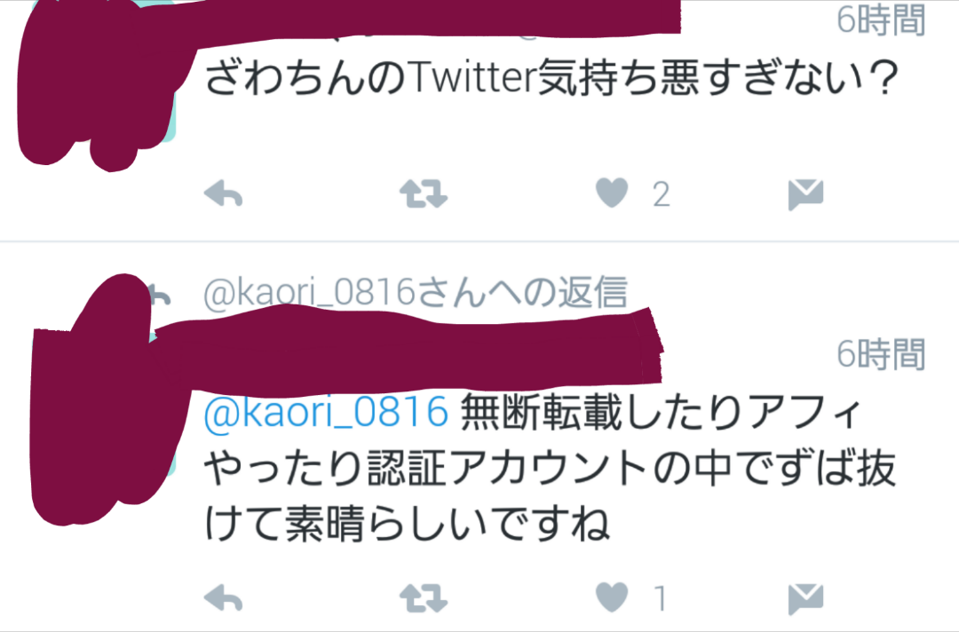The width and height of the screenshot is (959, 632).
Task: Open the like count 2 on first tweet
Action: (662, 195)
